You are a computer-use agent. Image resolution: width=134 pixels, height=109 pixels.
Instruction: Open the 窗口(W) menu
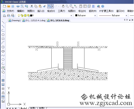(120, 11)
